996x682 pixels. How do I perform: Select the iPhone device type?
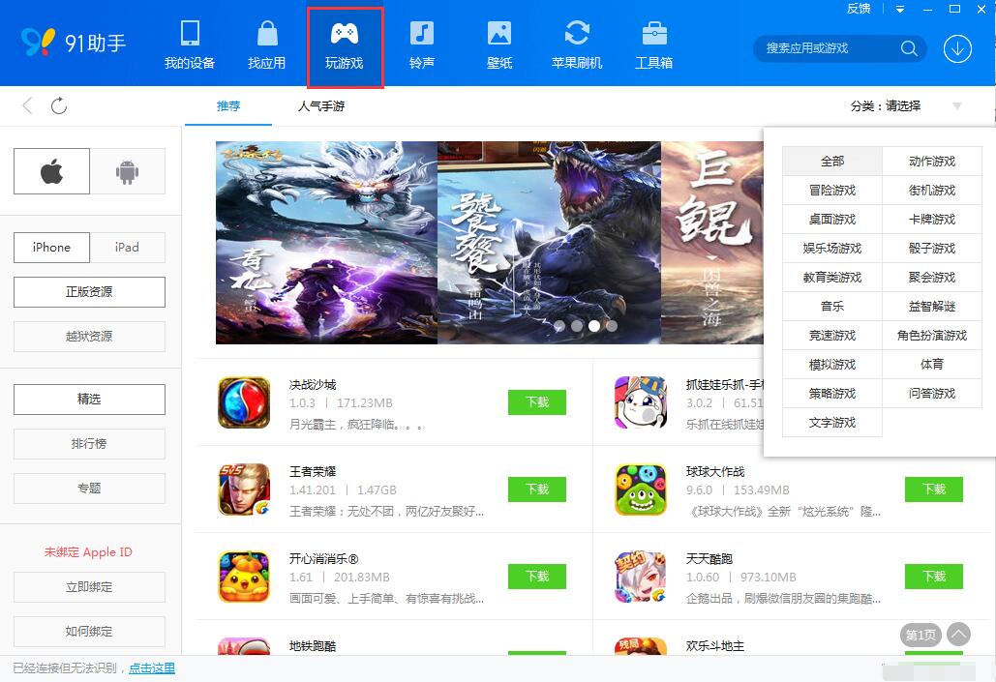51,248
